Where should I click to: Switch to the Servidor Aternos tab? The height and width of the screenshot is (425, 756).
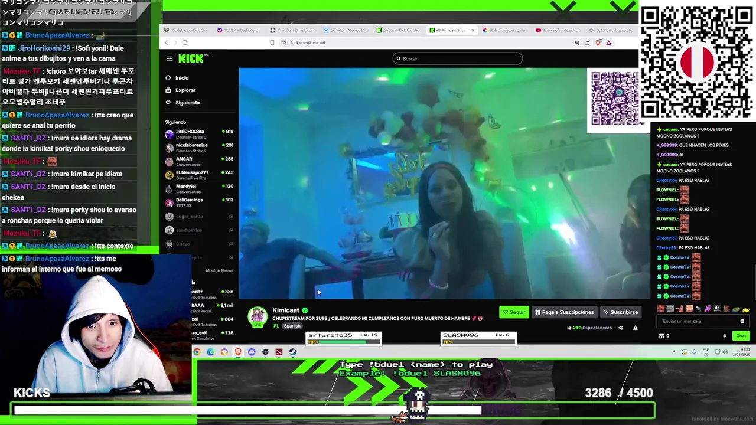coord(346,30)
